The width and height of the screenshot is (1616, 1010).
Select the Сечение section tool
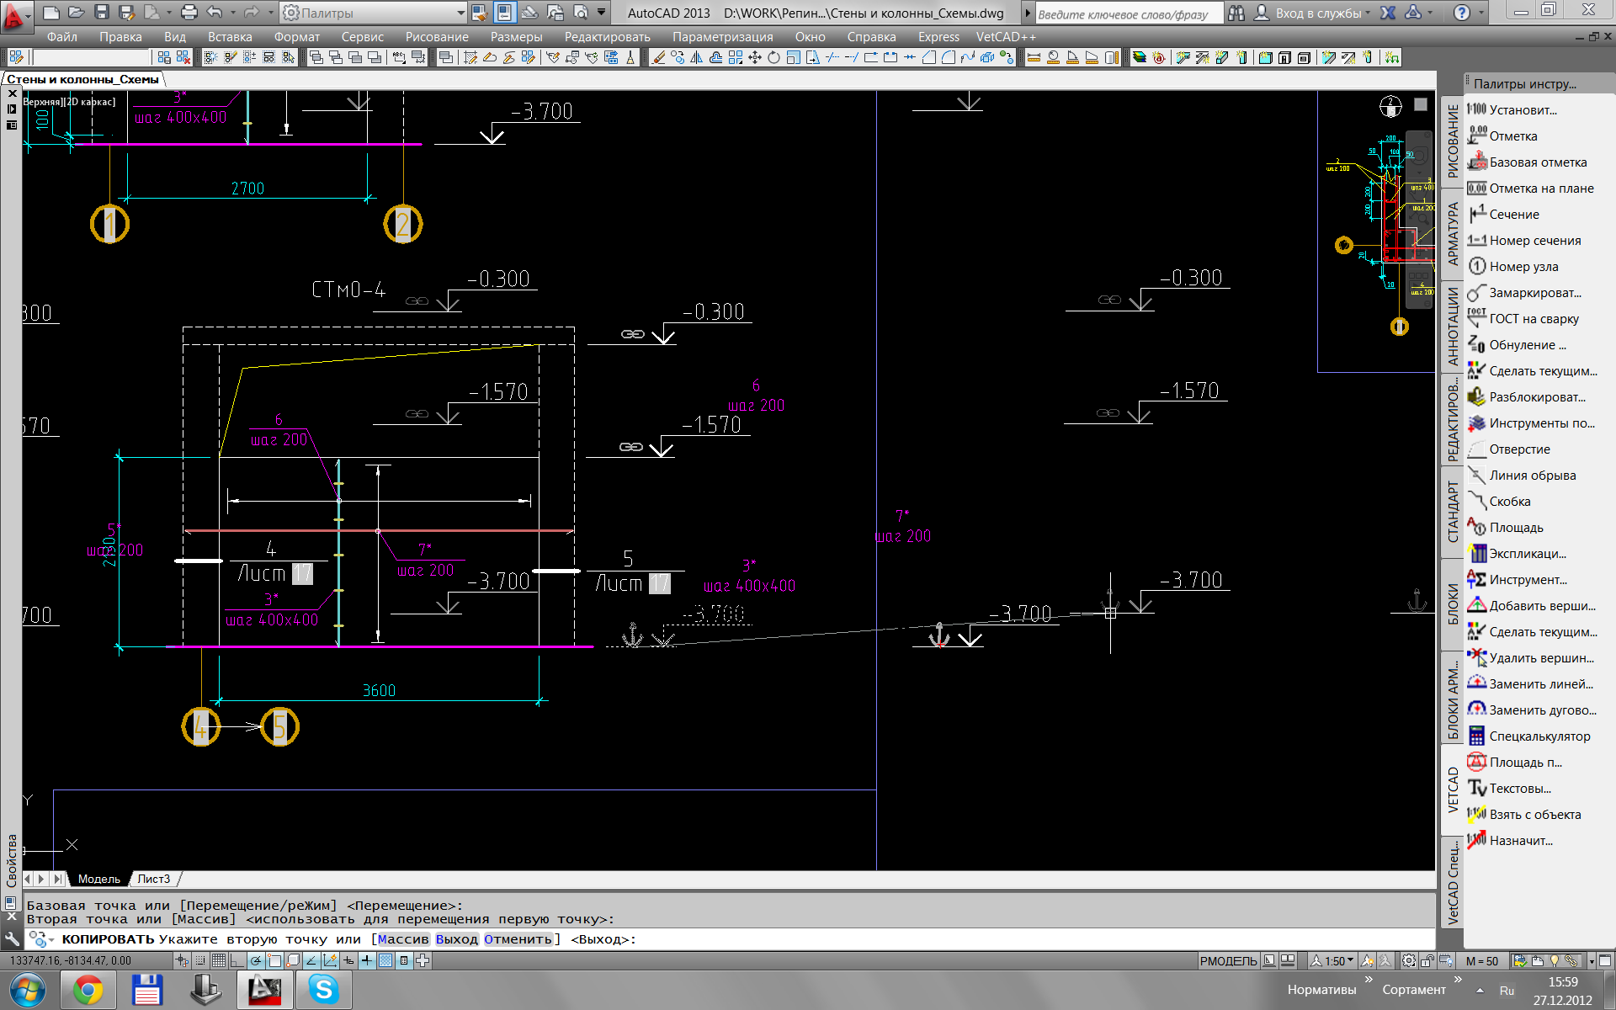click(1513, 215)
